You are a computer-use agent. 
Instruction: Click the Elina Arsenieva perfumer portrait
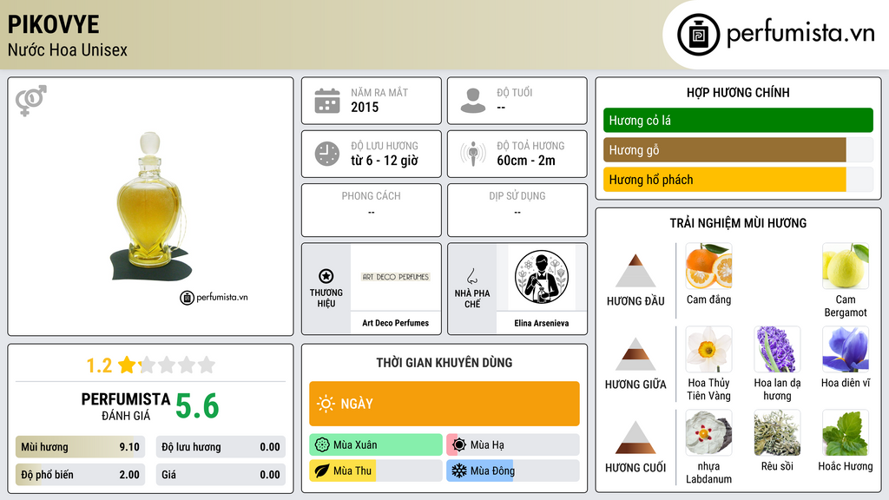click(542, 277)
